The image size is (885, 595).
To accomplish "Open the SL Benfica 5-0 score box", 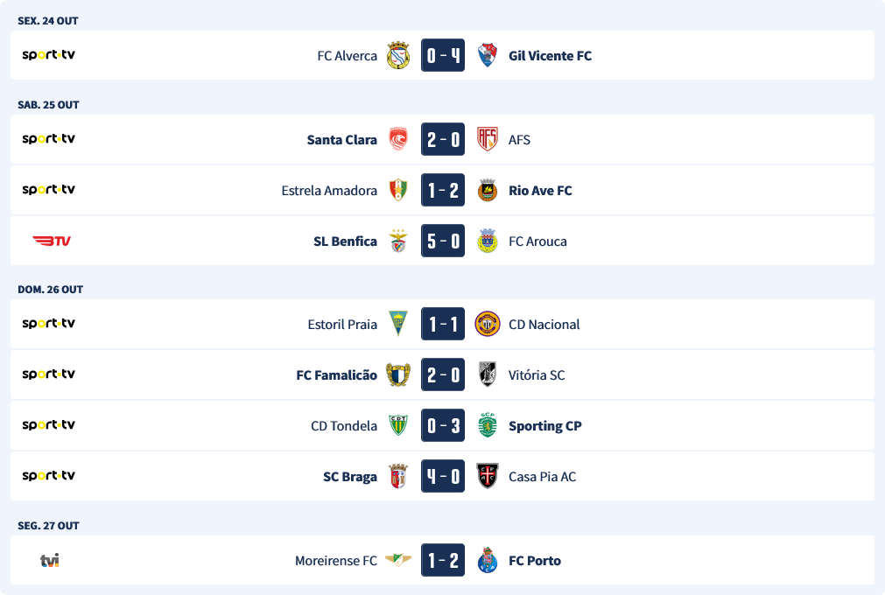I will (x=443, y=241).
